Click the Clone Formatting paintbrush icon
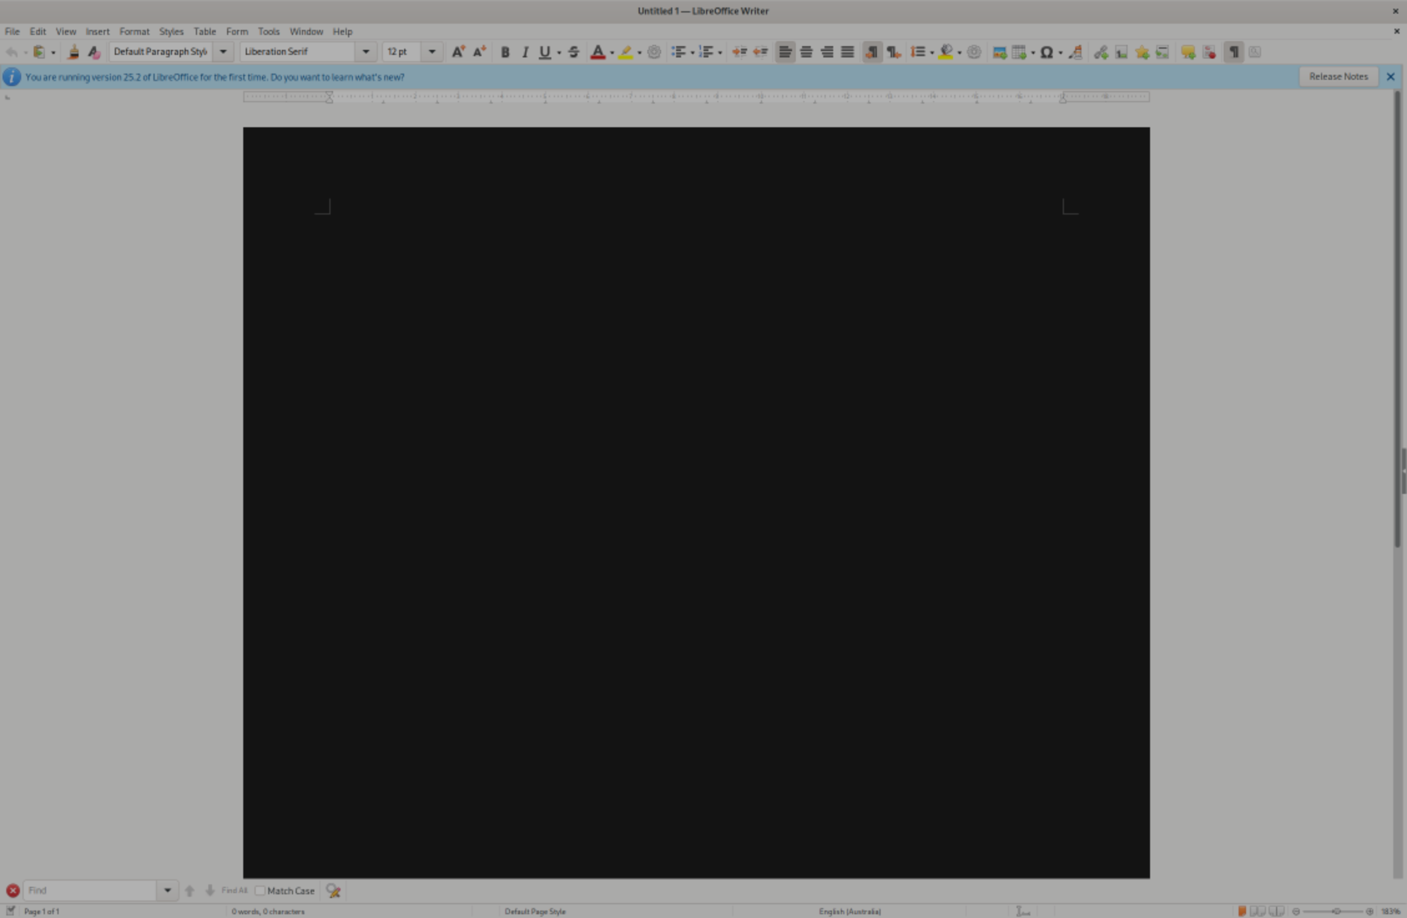The width and height of the screenshot is (1407, 918). [x=74, y=52]
